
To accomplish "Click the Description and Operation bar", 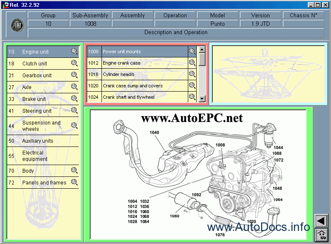I will 176,33.
